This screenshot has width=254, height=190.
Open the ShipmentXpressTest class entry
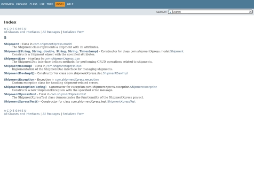20,94
